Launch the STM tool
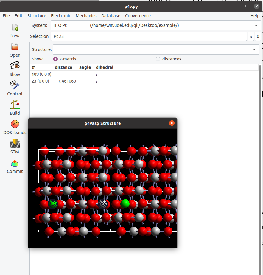 15,144
